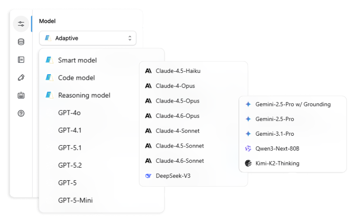Select the eraser icon in sidebar
This screenshot has height=220, width=356.
pos(21,78)
